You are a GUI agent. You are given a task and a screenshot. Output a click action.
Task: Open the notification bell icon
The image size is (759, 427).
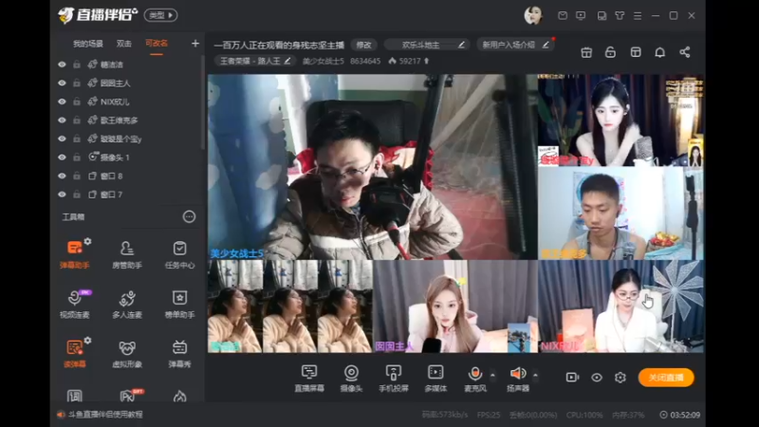pyautogui.click(x=659, y=52)
